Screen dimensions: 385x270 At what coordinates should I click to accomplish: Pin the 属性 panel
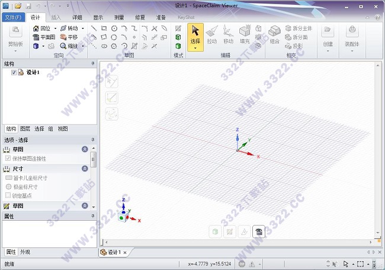pos(93,215)
